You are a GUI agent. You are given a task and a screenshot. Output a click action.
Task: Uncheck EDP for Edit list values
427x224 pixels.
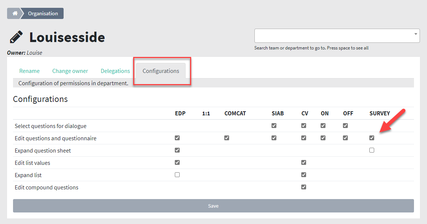(177, 162)
